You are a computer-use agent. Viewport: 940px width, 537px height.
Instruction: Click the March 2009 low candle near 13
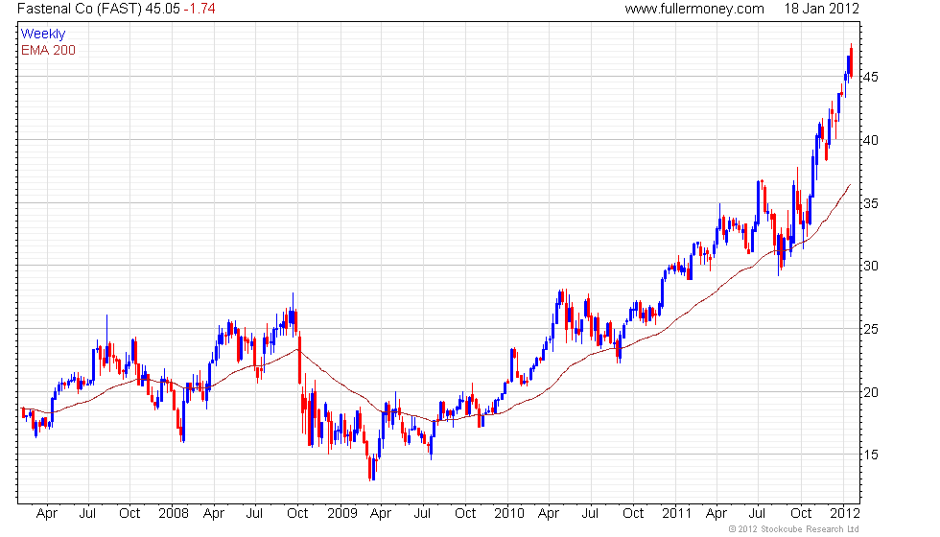click(372, 468)
